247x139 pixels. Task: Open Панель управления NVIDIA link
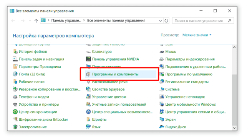point(116,59)
